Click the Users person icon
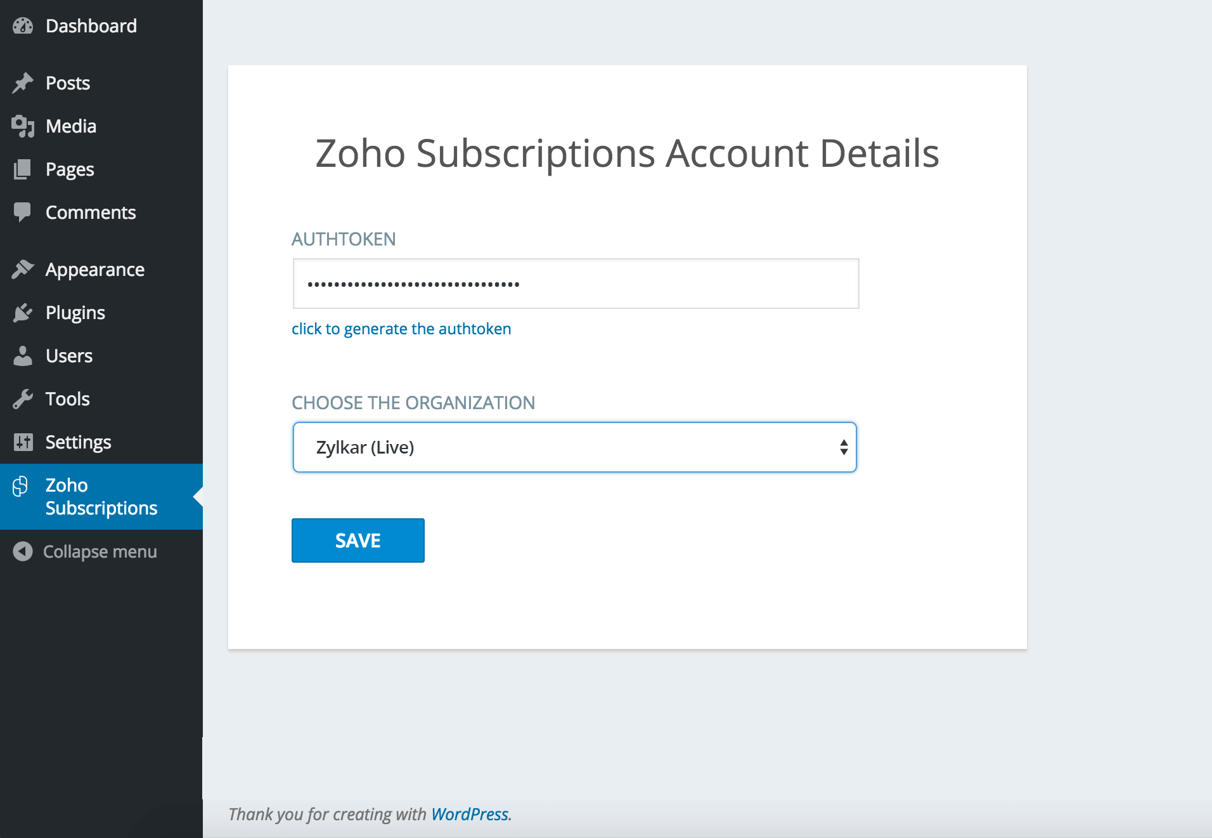1212x838 pixels. [x=23, y=356]
